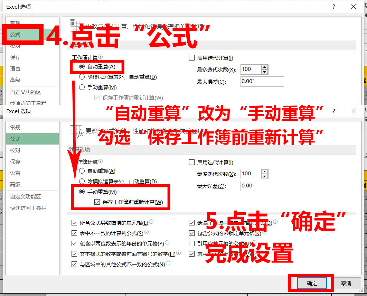Click 最大误差 field showing 0.001, lower dialog

pyautogui.click(x=262, y=186)
